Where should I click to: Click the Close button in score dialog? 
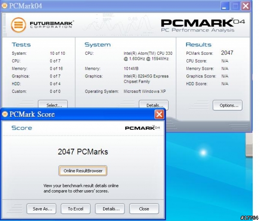point(144,209)
